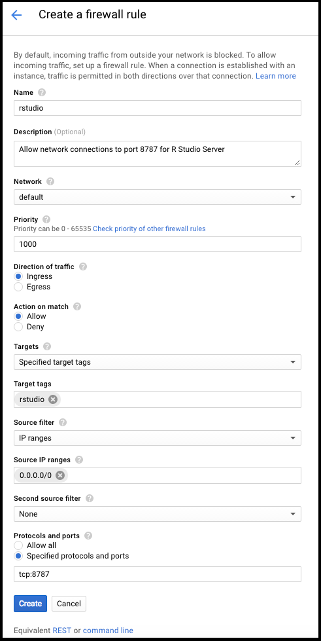Go back using the arrow icon

click(x=16, y=15)
